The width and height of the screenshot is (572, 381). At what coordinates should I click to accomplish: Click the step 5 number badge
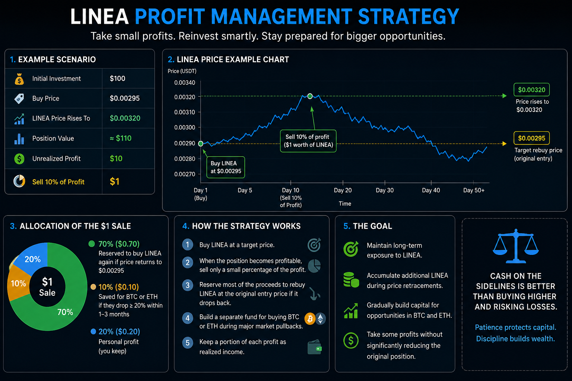[187, 343]
